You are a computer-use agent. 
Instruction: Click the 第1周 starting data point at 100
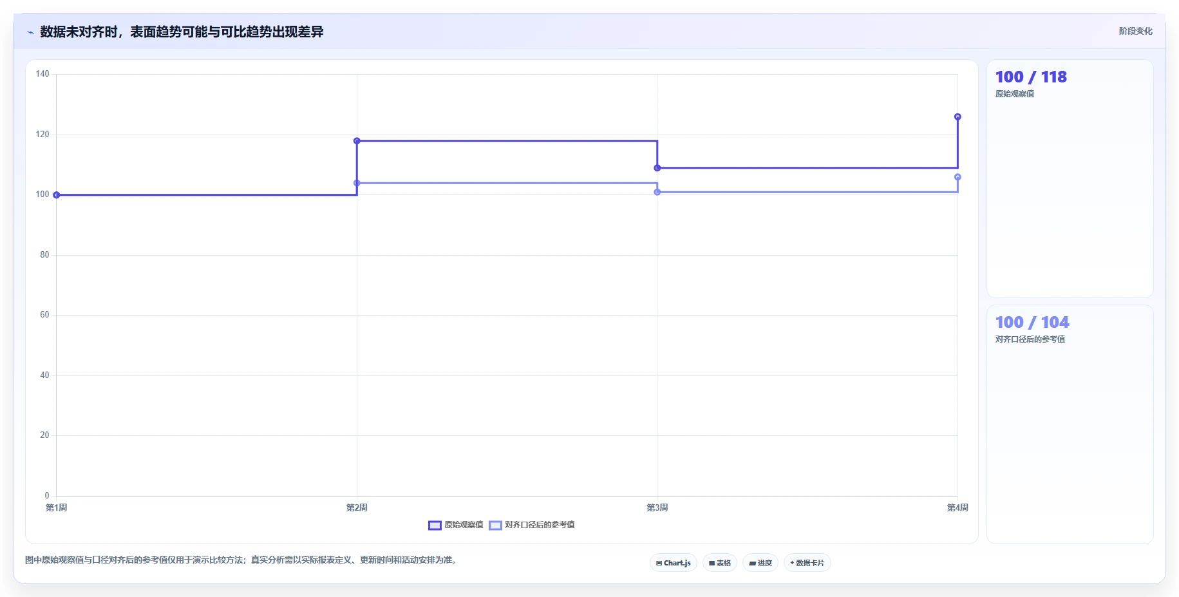[x=57, y=195]
